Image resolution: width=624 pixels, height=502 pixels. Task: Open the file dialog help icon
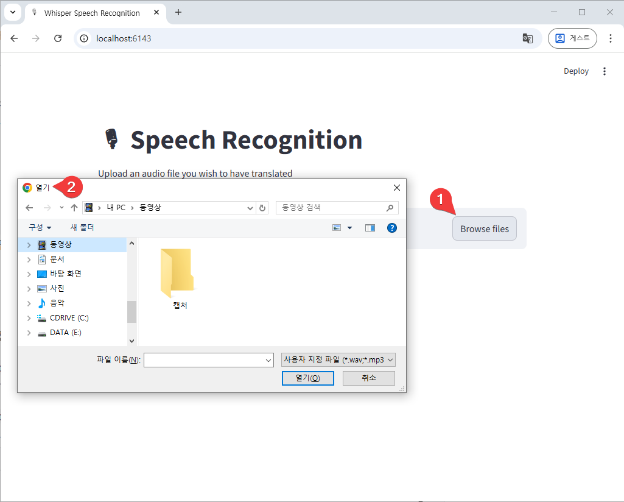tap(392, 228)
